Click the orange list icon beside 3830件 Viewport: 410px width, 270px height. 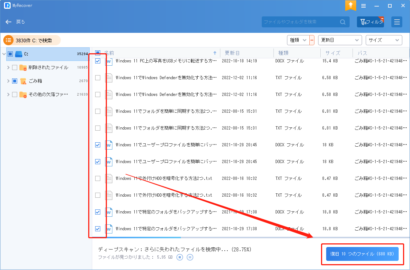[x=8, y=40]
